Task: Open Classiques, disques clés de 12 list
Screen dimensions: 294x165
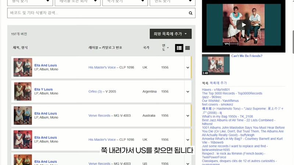Action: point(239,162)
